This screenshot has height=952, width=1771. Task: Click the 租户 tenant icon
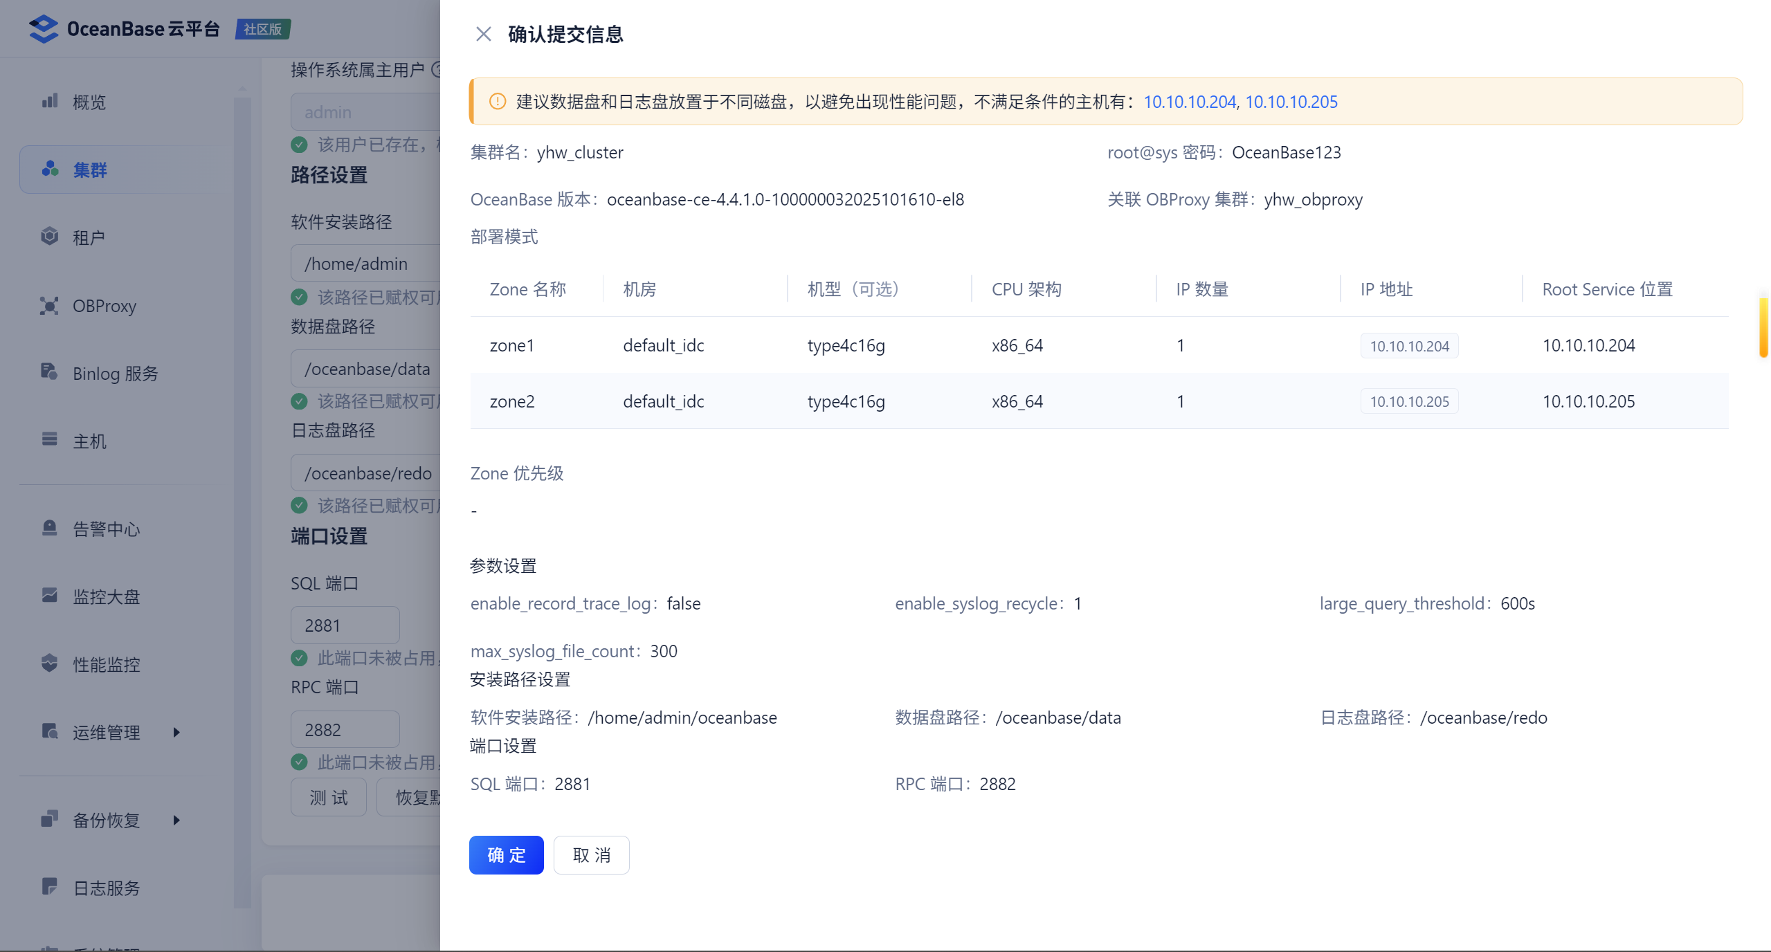(x=49, y=237)
